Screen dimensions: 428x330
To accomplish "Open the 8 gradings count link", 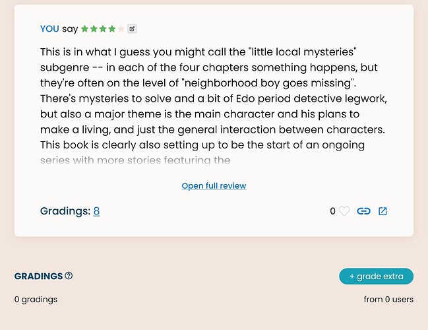I will point(96,211).
